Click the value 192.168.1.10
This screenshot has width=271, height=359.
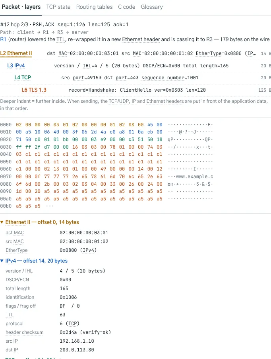[77, 341]
